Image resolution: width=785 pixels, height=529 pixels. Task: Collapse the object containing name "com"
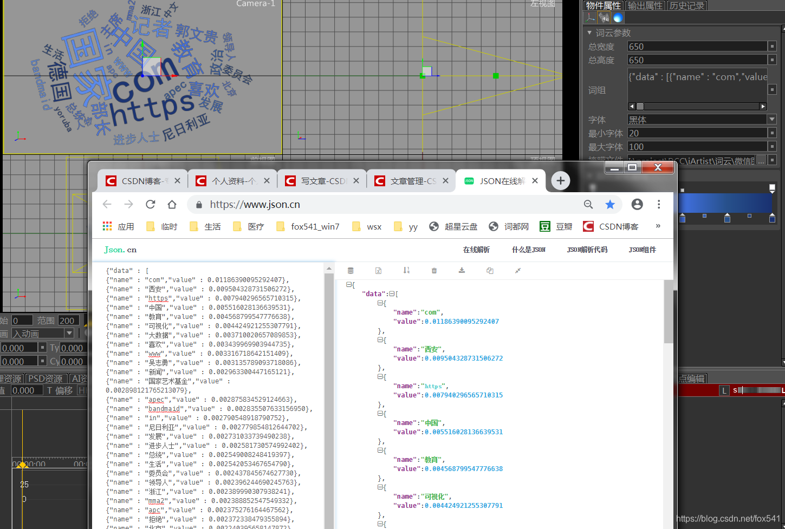coord(380,303)
